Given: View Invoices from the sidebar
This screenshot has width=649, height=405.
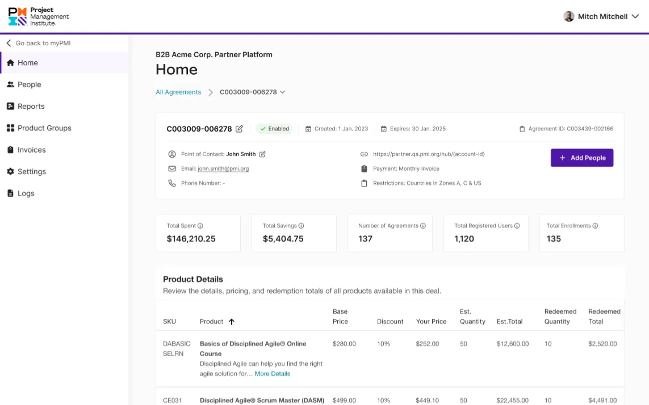Looking at the screenshot, I should click(x=31, y=149).
